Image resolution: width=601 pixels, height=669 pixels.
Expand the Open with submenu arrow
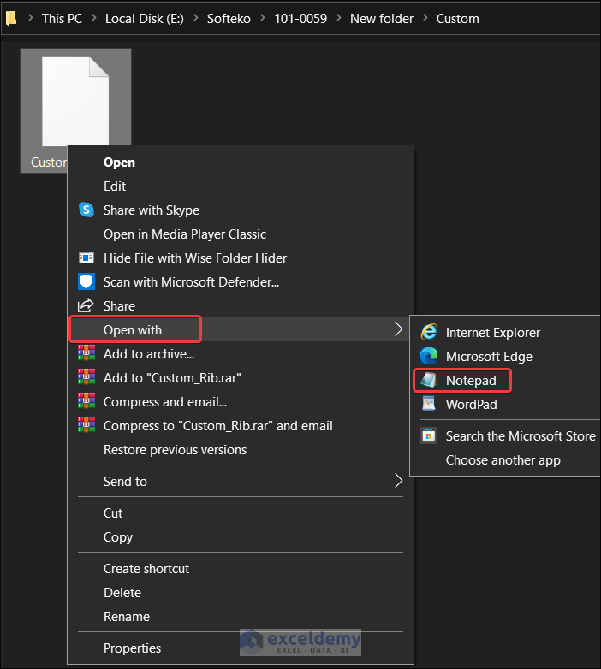[x=398, y=329]
